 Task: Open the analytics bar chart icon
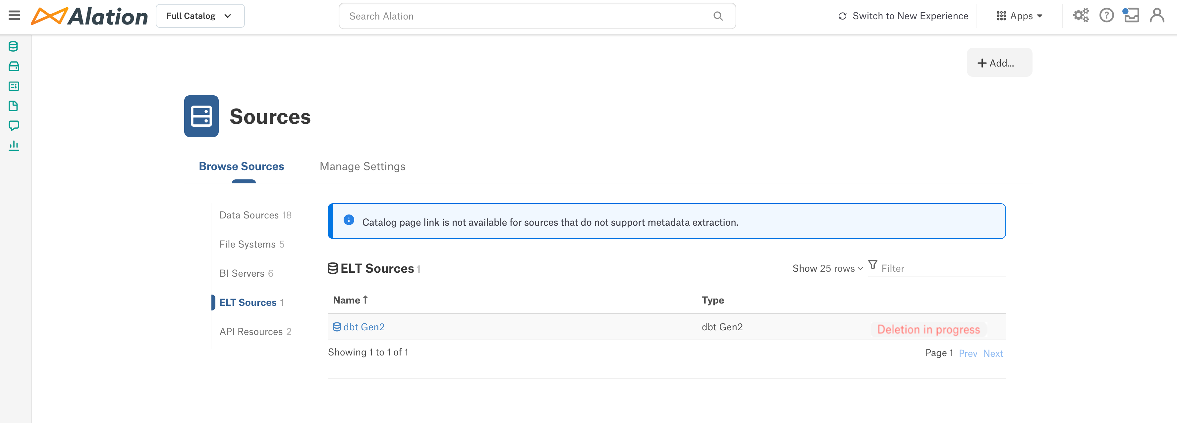14,146
